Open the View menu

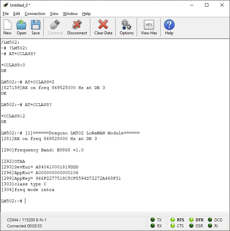[x=54, y=14]
